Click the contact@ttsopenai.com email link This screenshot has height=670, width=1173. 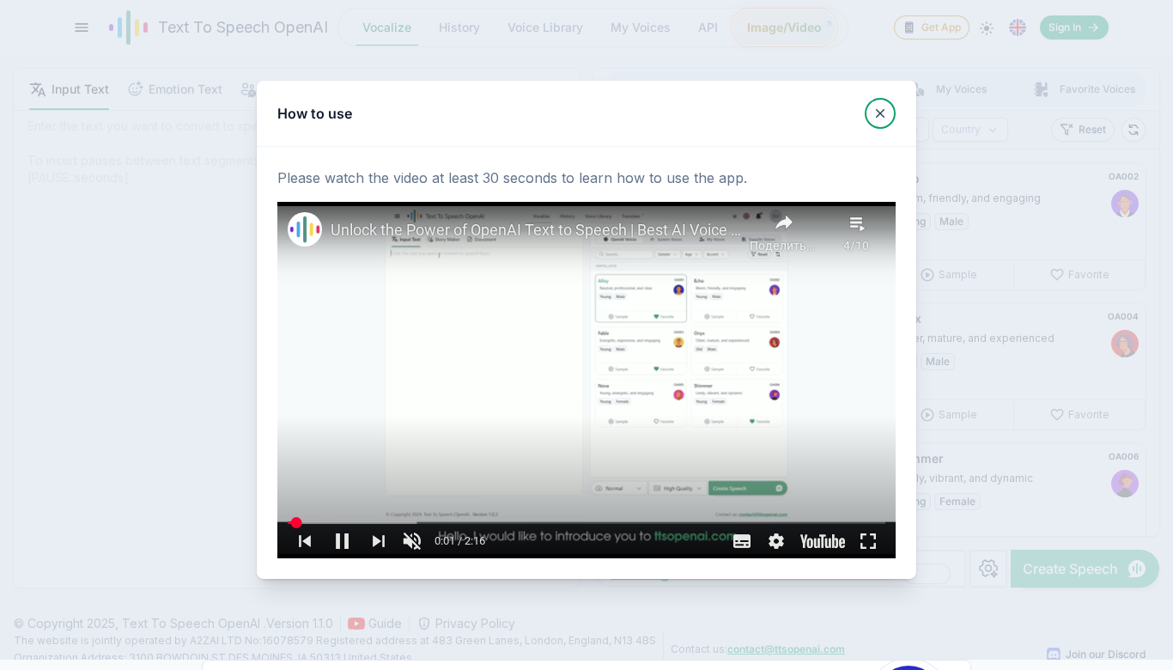[786, 649]
